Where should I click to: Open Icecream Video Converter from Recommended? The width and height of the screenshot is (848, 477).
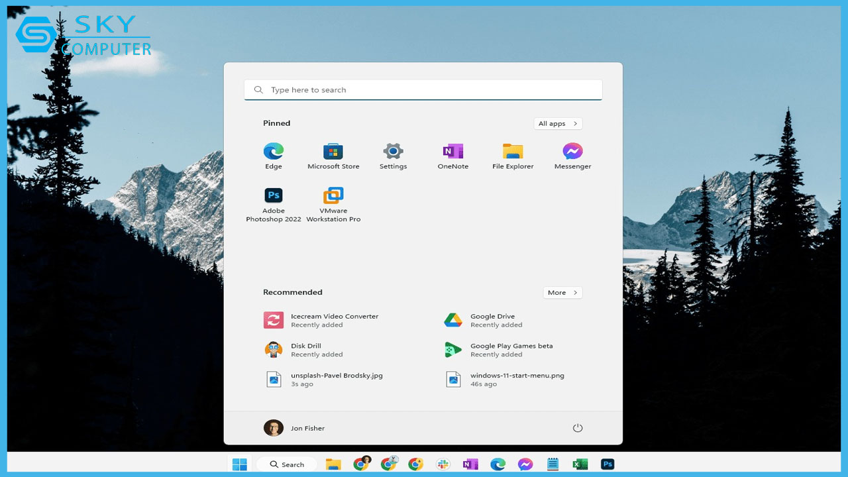coord(335,320)
